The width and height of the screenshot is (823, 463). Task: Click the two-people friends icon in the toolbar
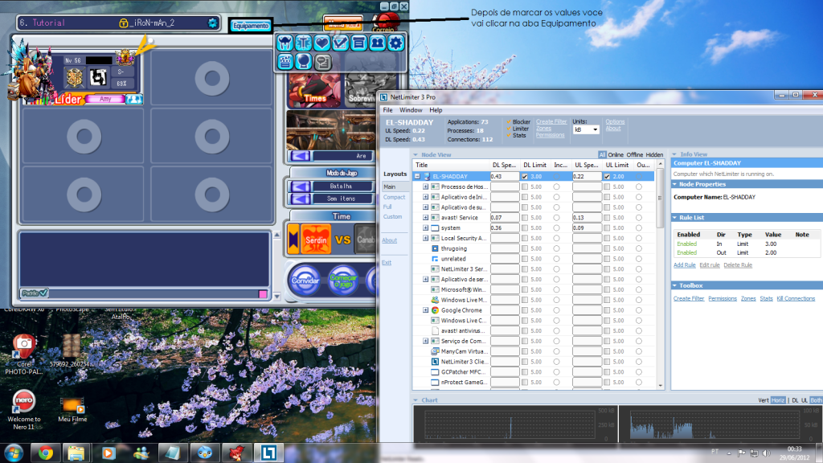(x=378, y=43)
